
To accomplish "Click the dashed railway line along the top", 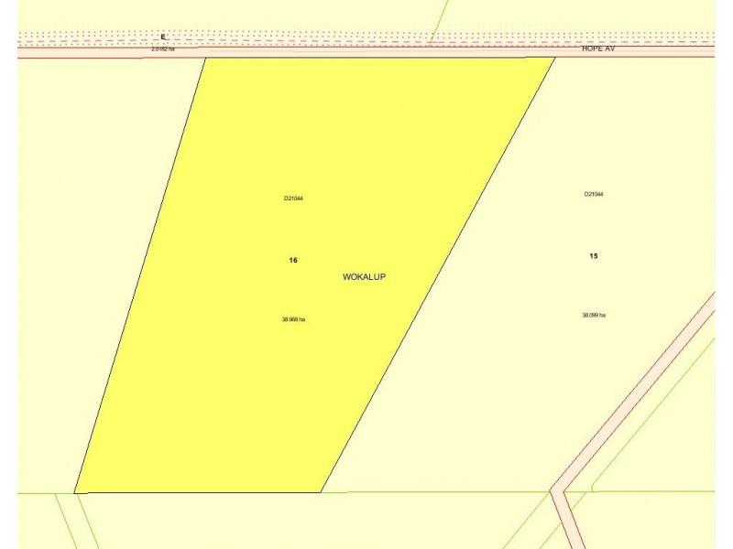I will click(366, 41).
